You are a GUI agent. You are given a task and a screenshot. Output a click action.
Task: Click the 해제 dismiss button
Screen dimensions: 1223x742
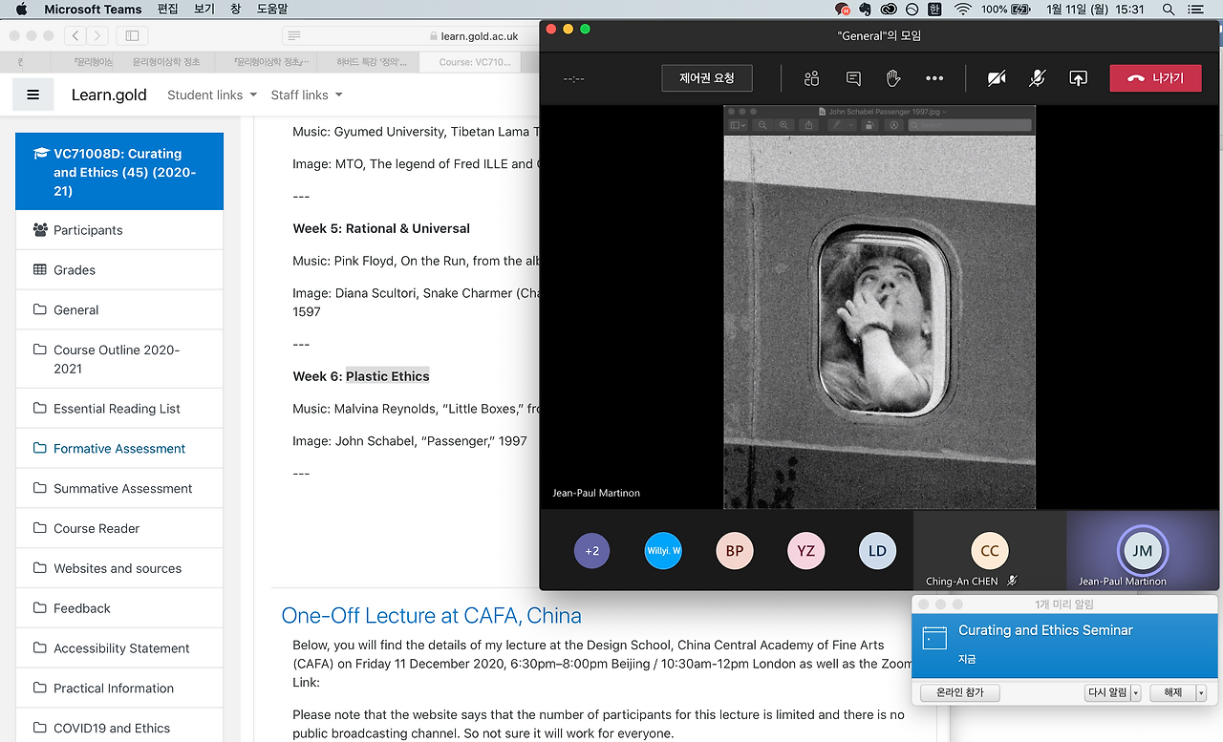1172,692
